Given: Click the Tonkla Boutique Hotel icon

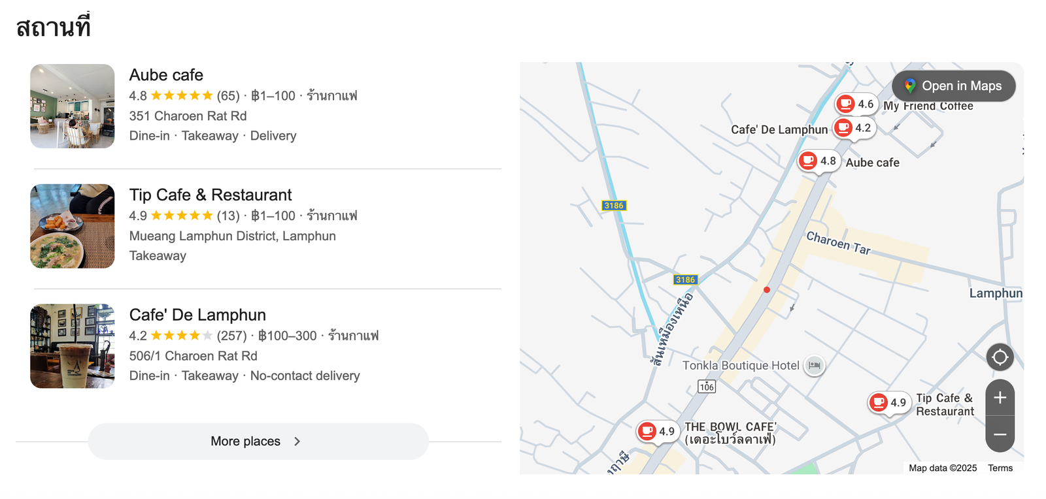Looking at the screenshot, I should pos(814,365).
